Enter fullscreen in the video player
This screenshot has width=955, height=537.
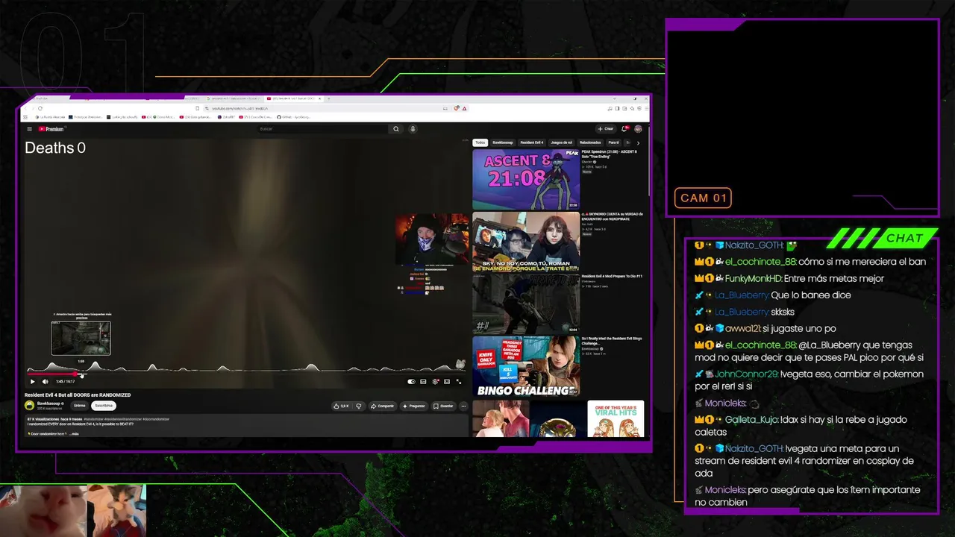459,381
